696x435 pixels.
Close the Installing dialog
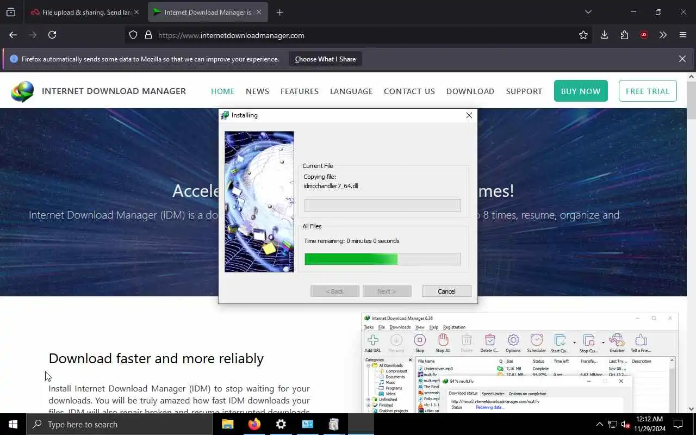point(469,115)
